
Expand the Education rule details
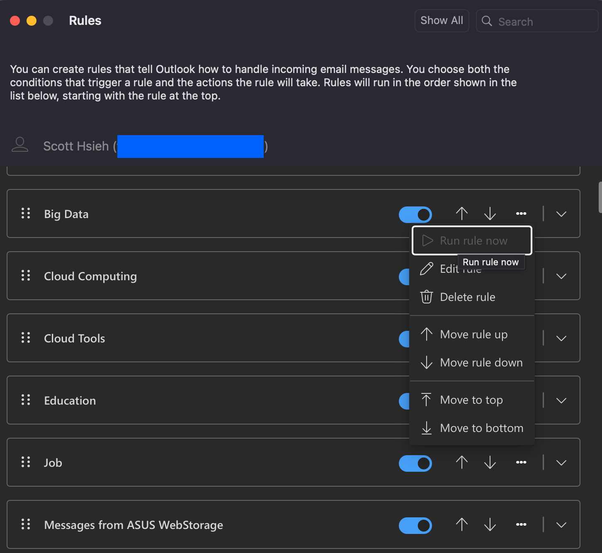coord(561,400)
